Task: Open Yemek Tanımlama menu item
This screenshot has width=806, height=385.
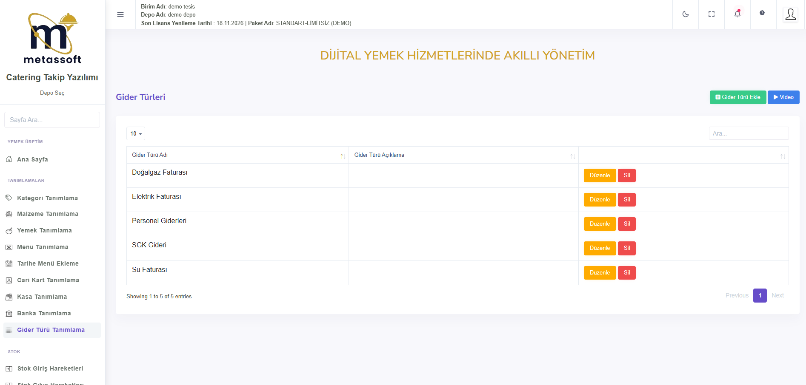Action: click(x=44, y=230)
